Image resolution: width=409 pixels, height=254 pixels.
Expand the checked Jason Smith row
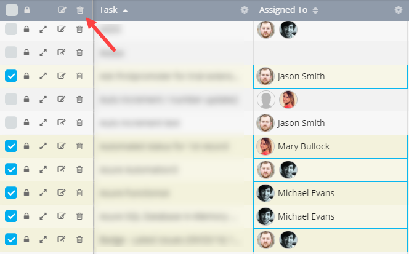(43, 76)
